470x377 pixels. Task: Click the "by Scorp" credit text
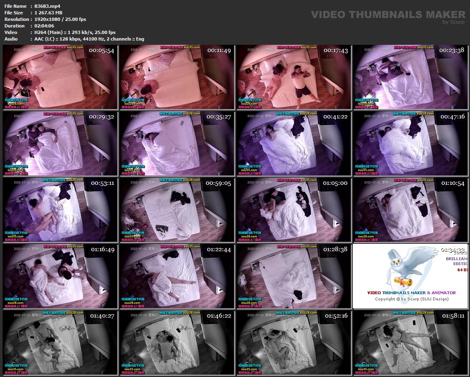point(453,22)
